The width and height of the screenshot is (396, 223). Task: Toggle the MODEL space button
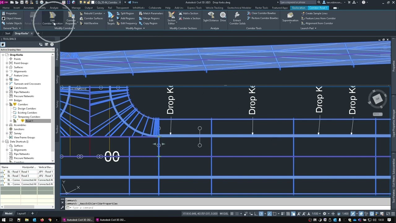pyautogui.click(x=224, y=213)
